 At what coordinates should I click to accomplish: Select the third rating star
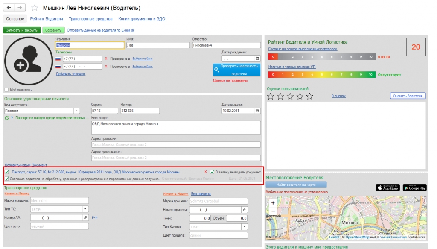pos(290,96)
